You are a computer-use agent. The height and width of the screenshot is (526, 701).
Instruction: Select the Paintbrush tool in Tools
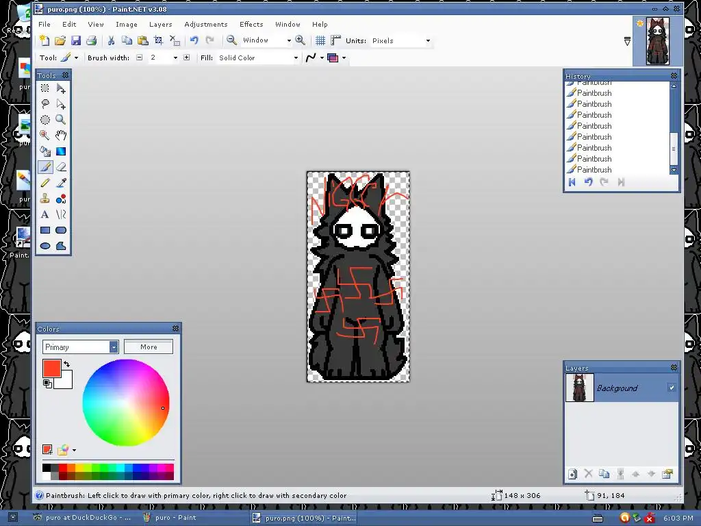[45, 167]
